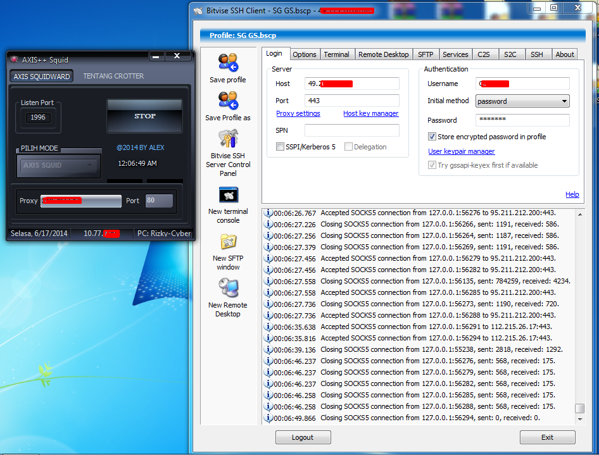Click the log scrollbar down arrow

pyautogui.click(x=579, y=419)
